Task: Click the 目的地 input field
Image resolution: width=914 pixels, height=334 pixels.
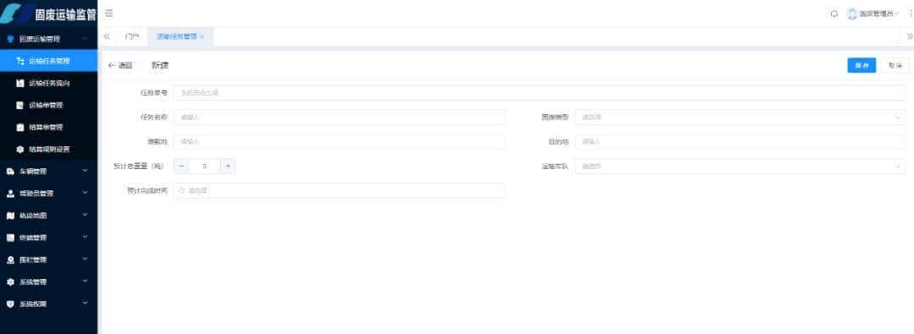Action: tap(741, 142)
